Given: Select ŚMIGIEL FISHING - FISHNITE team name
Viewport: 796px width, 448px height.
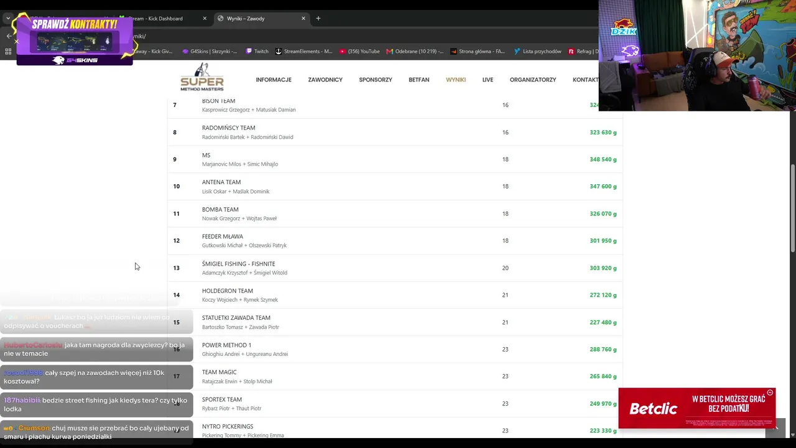Looking at the screenshot, I should (x=238, y=264).
